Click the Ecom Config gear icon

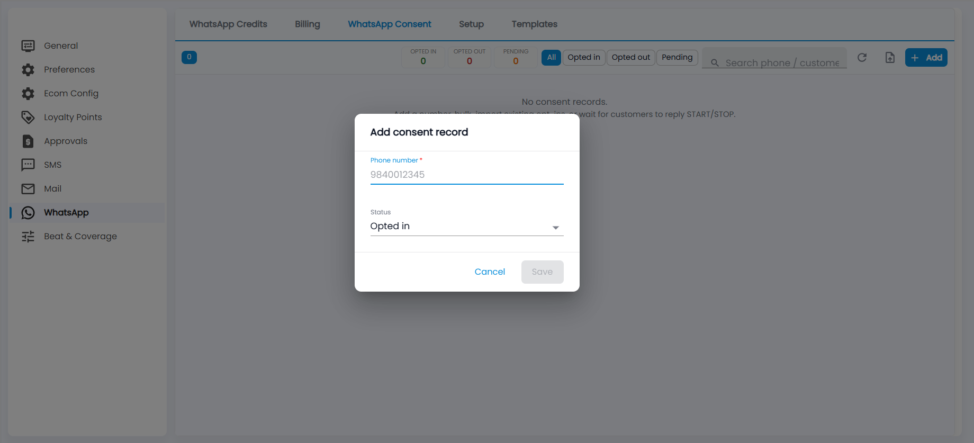pyautogui.click(x=28, y=94)
